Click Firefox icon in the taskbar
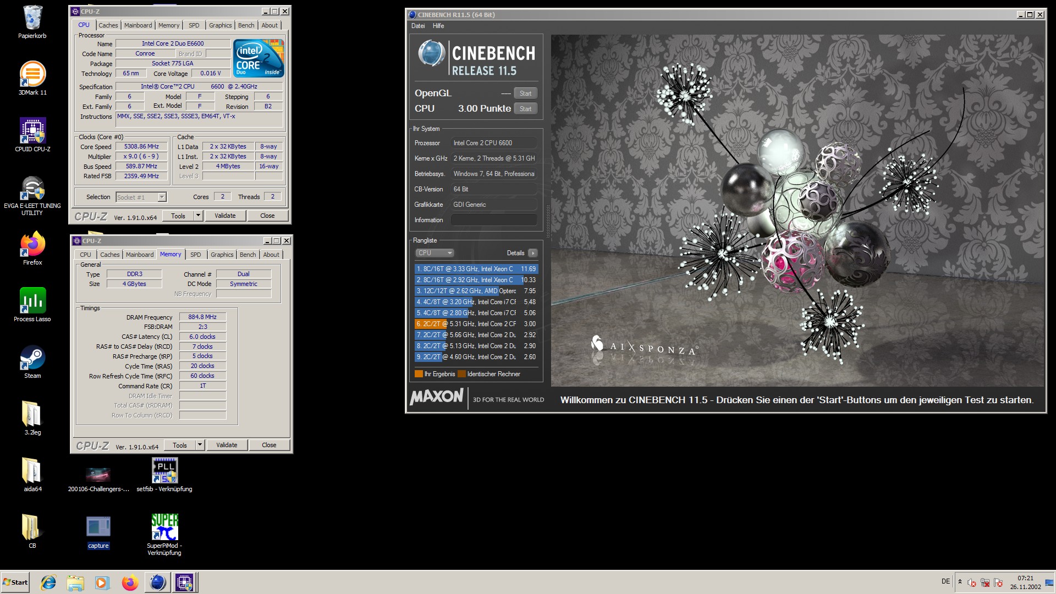The height and width of the screenshot is (594, 1056). (x=130, y=582)
